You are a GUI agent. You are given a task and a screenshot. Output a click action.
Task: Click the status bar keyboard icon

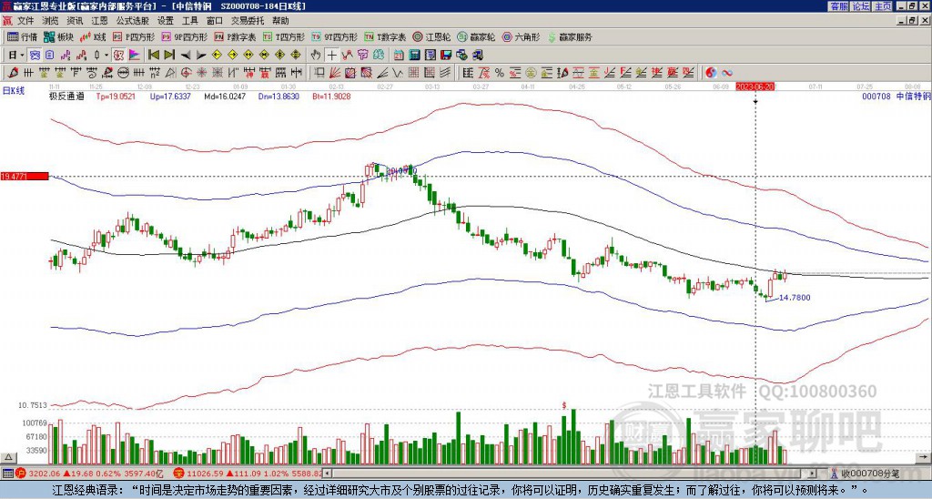(x=7, y=474)
